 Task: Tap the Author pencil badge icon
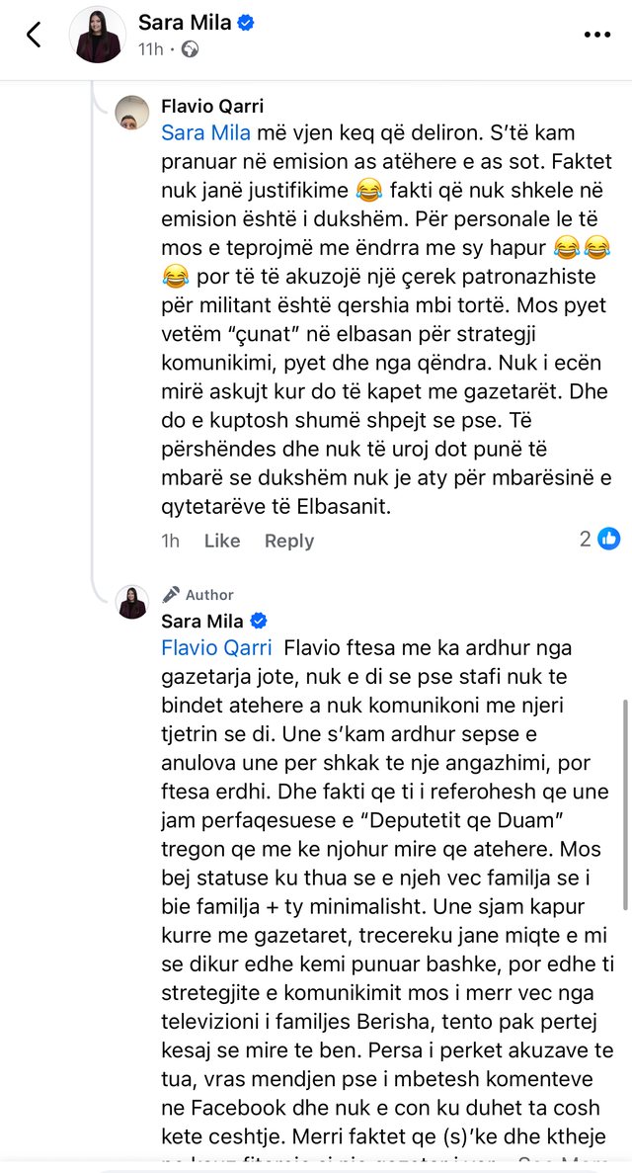(171, 595)
